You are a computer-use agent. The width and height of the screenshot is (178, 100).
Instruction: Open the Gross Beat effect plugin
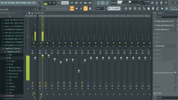[x=160, y=46]
